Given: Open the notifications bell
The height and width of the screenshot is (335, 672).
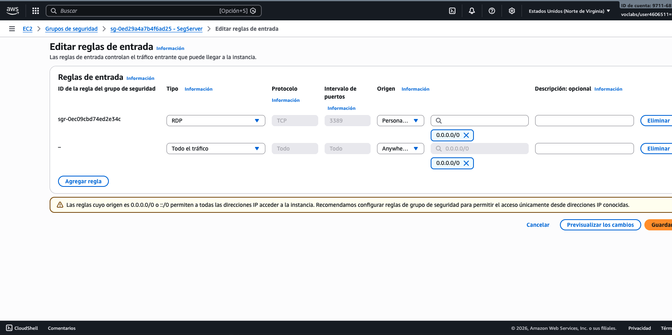Looking at the screenshot, I should [x=472, y=11].
